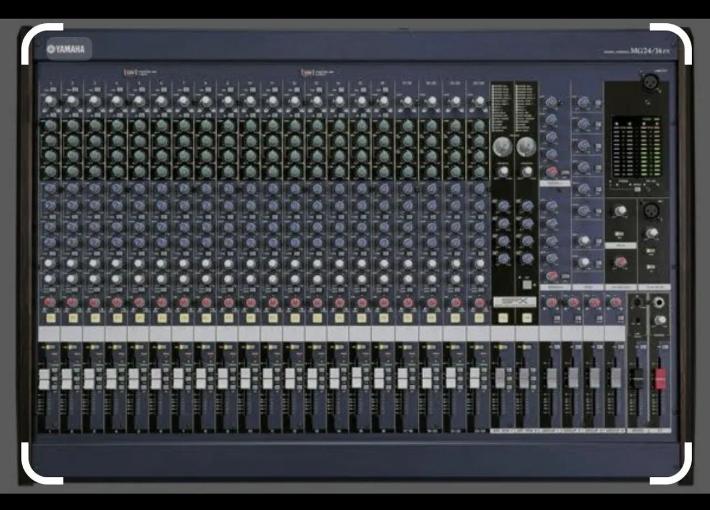Toggle channel 16 yellow ON button
Image resolution: width=710 pixels, height=510 pixels.
(x=384, y=318)
